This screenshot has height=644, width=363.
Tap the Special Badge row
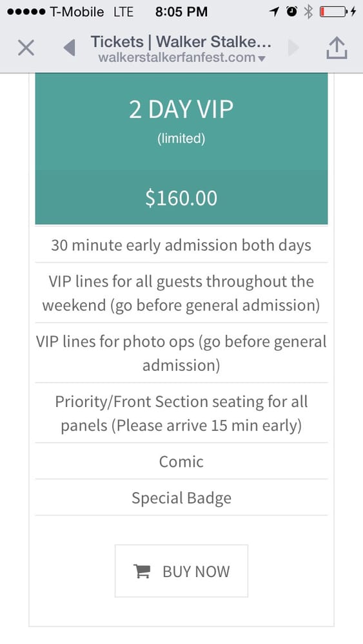click(x=181, y=497)
